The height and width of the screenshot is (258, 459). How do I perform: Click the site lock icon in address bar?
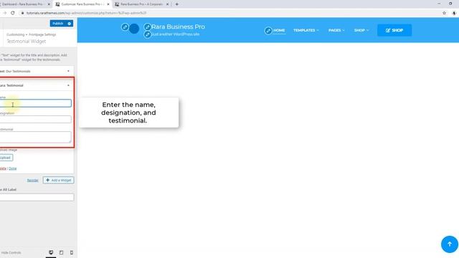pos(22,13)
